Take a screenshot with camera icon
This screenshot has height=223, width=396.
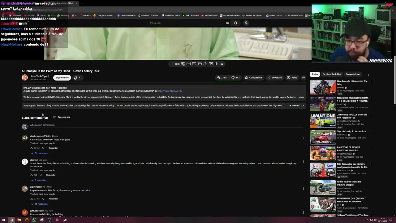pyautogui.click(x=216, y=64)
